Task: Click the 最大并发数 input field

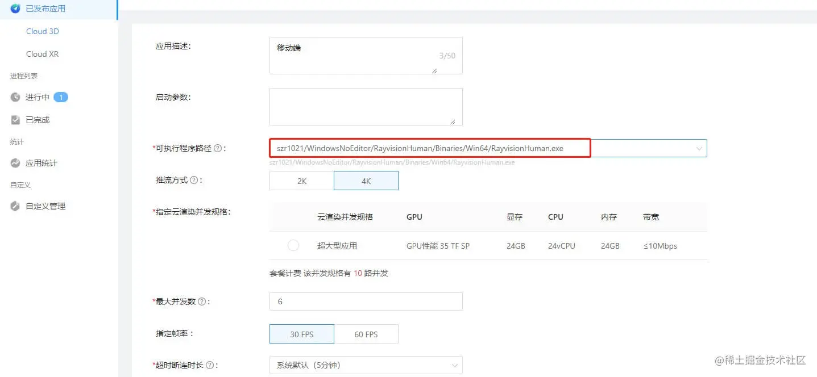Action: pos(366,301)
